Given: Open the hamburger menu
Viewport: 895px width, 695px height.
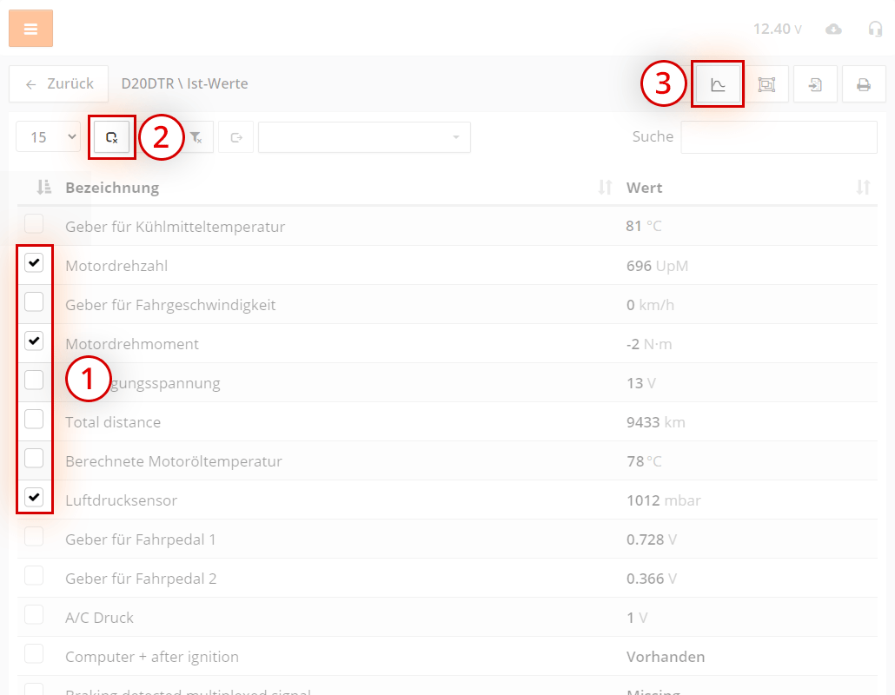Looking at the screenshot, I should tap(30, 29).
